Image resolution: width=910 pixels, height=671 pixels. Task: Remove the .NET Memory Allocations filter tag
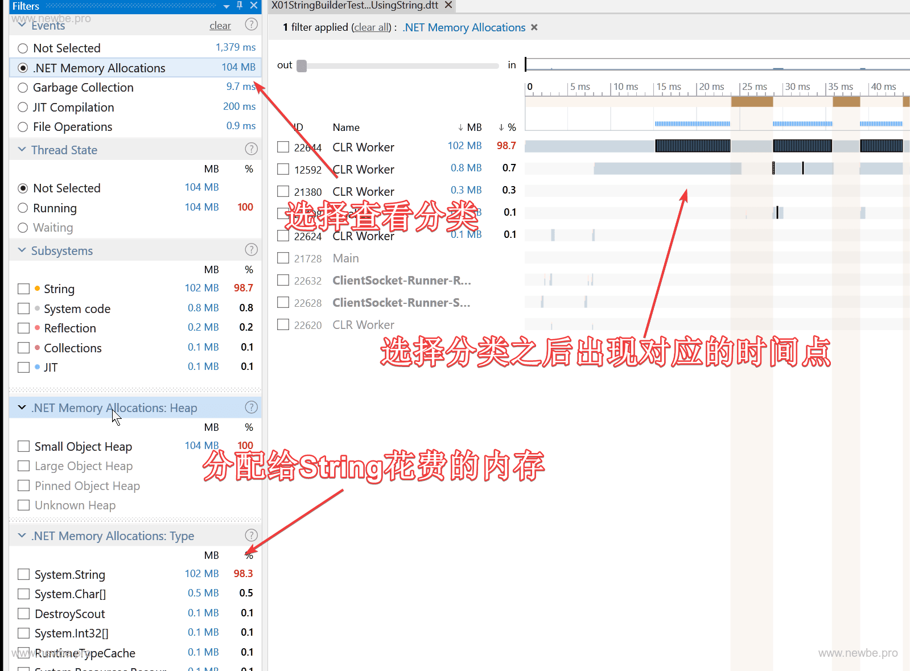click(534, 27)
